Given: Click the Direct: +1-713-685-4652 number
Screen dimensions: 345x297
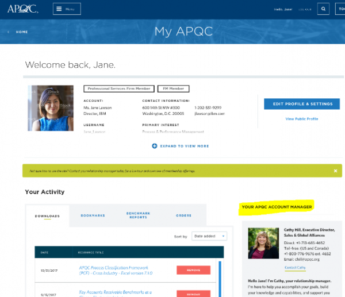Looking at the screenshot, I should point(304,243).
